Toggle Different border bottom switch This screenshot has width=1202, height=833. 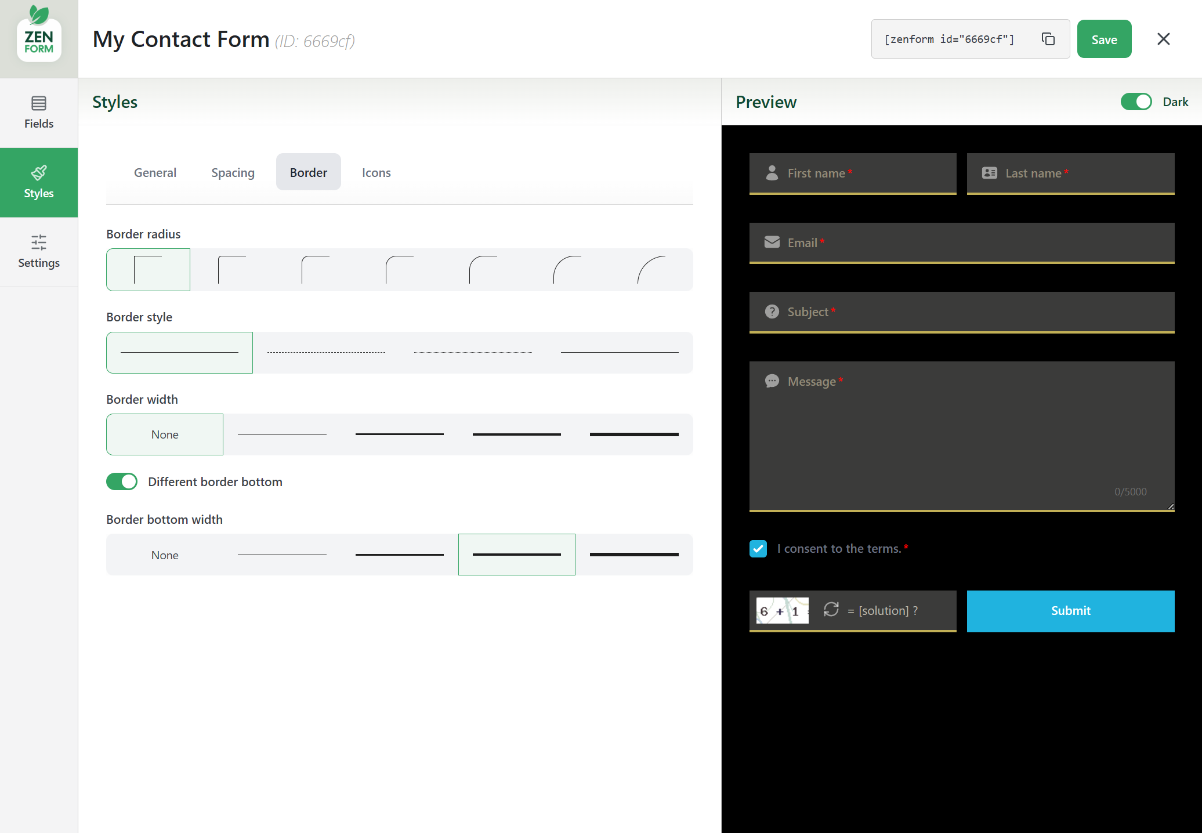point(122,481)
